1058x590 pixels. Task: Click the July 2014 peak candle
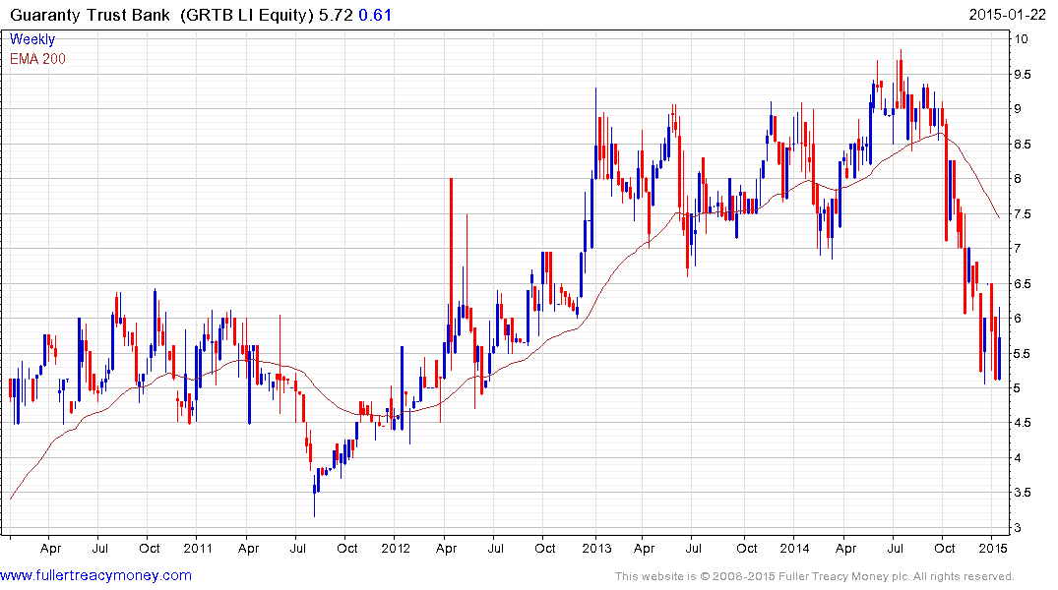901,81
